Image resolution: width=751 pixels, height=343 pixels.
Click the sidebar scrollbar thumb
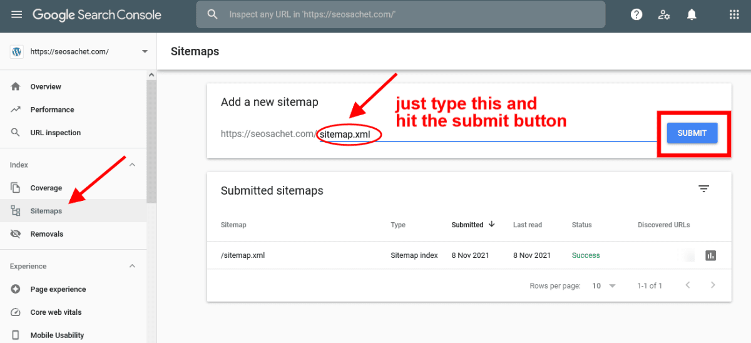151,141
